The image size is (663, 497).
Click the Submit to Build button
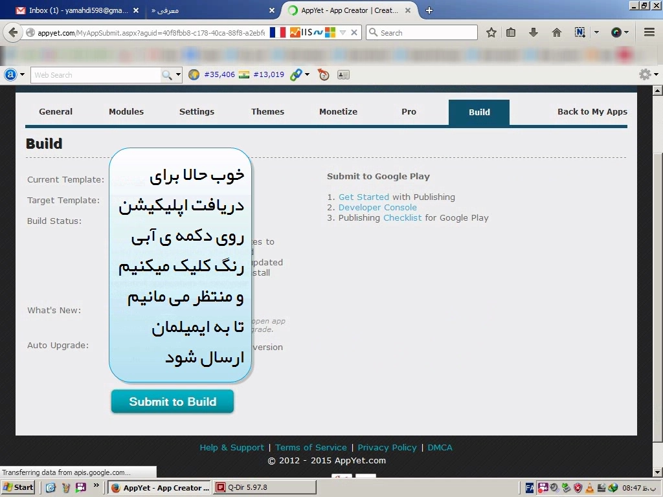coord(172,401)
